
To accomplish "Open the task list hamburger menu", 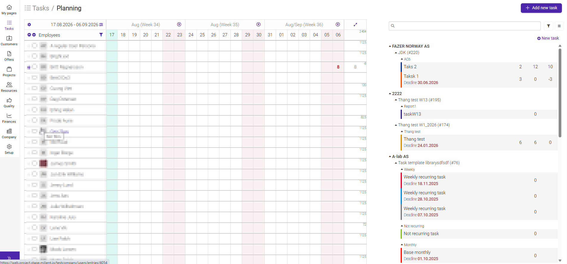I will pos(559,26).
